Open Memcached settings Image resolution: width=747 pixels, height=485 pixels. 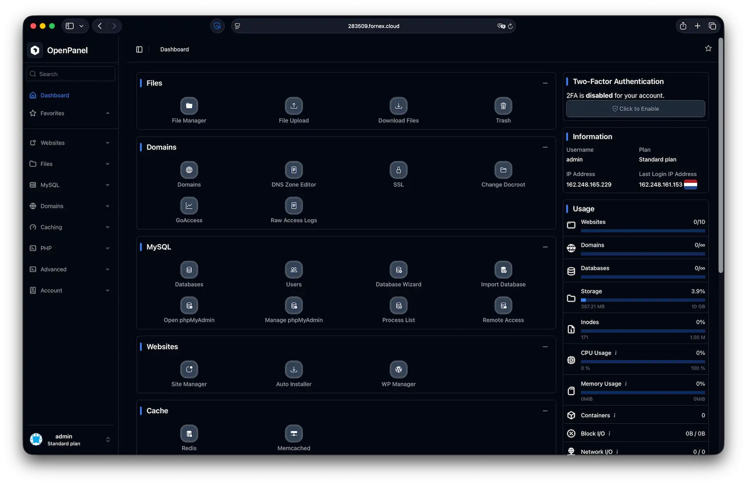click(x=294, y=433)
